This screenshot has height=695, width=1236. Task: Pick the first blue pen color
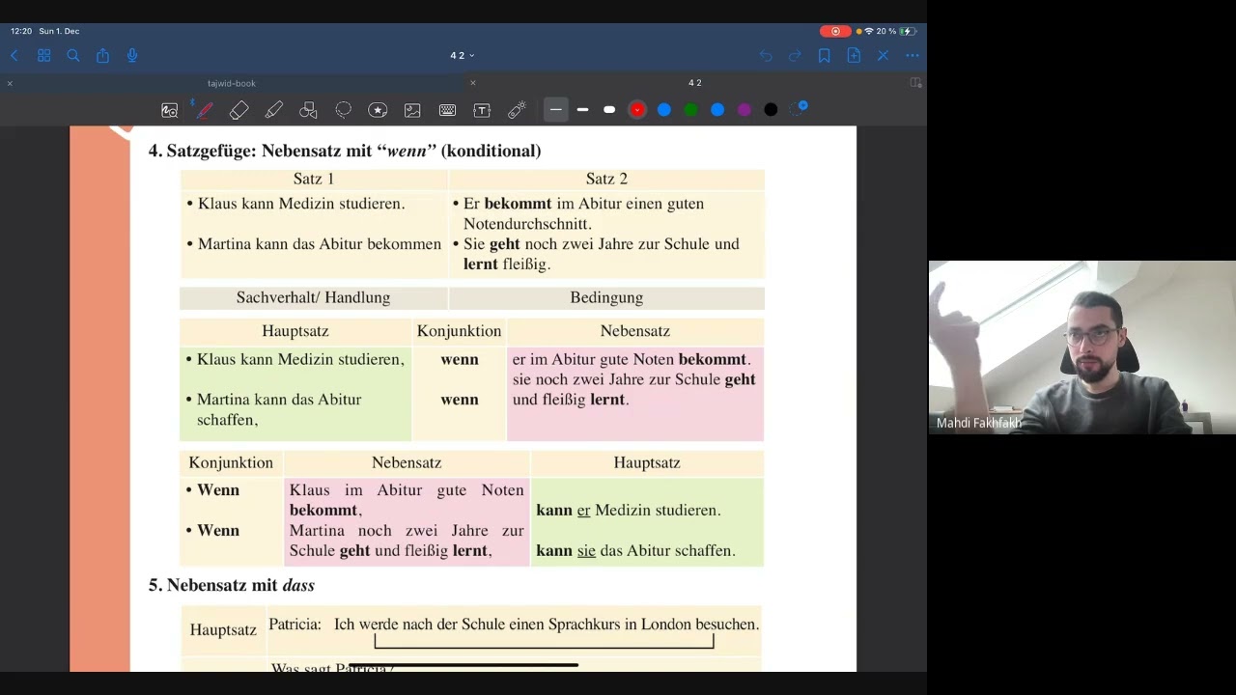tap(664, 110)
